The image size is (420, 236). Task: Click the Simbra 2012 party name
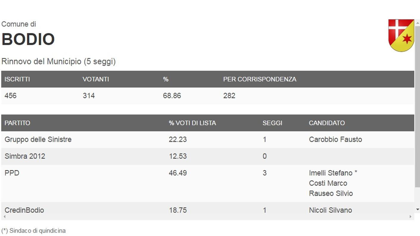pyautogui.click(x=25, y=156)
